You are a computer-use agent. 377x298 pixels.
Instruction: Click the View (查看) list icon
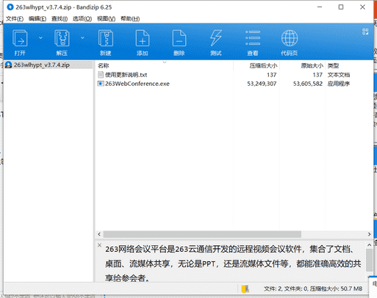pos(253,38)
